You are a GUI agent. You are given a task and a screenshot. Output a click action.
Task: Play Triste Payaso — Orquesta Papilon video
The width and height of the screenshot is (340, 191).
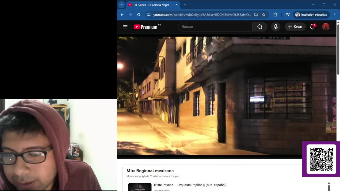190,185
